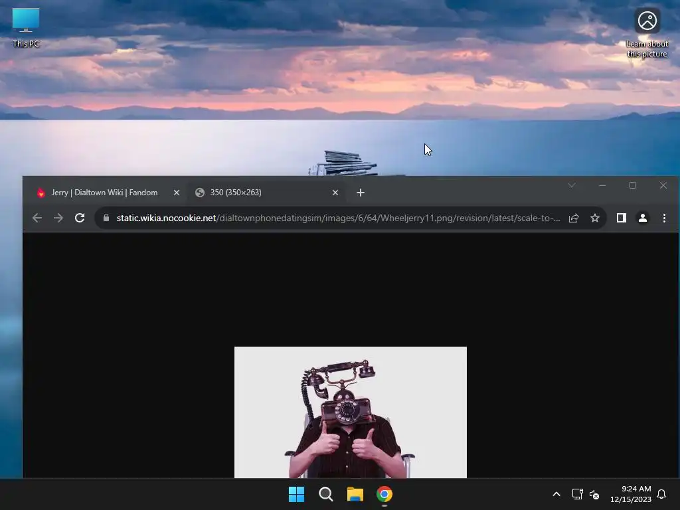The height and width of the screenshot is (510, 680).
Task: Close the 350 (350×263) tab
Action: coord(335,193)
